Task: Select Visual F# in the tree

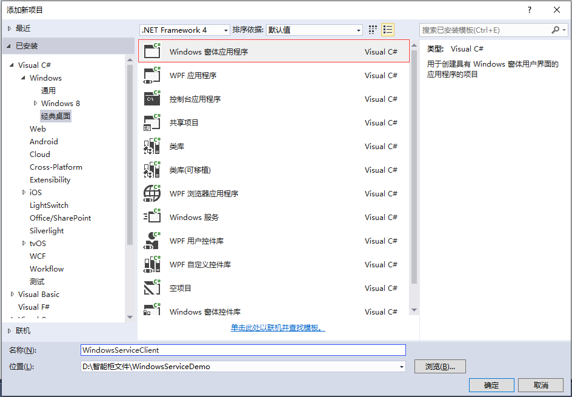Action: pyautogui.click(x=33, y=307)
